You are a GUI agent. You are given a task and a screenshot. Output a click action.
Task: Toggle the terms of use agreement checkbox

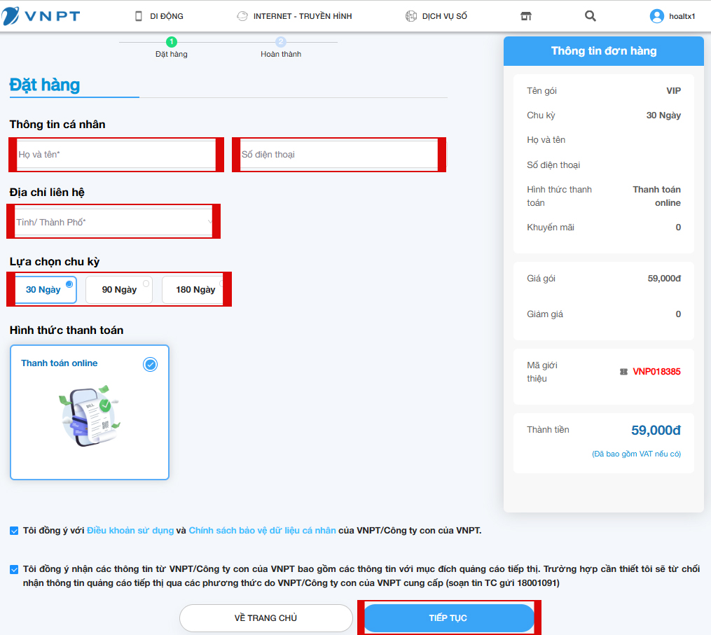tap(14, 531)
